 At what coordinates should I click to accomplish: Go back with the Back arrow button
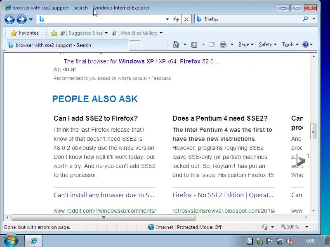[x=9, y=19]
